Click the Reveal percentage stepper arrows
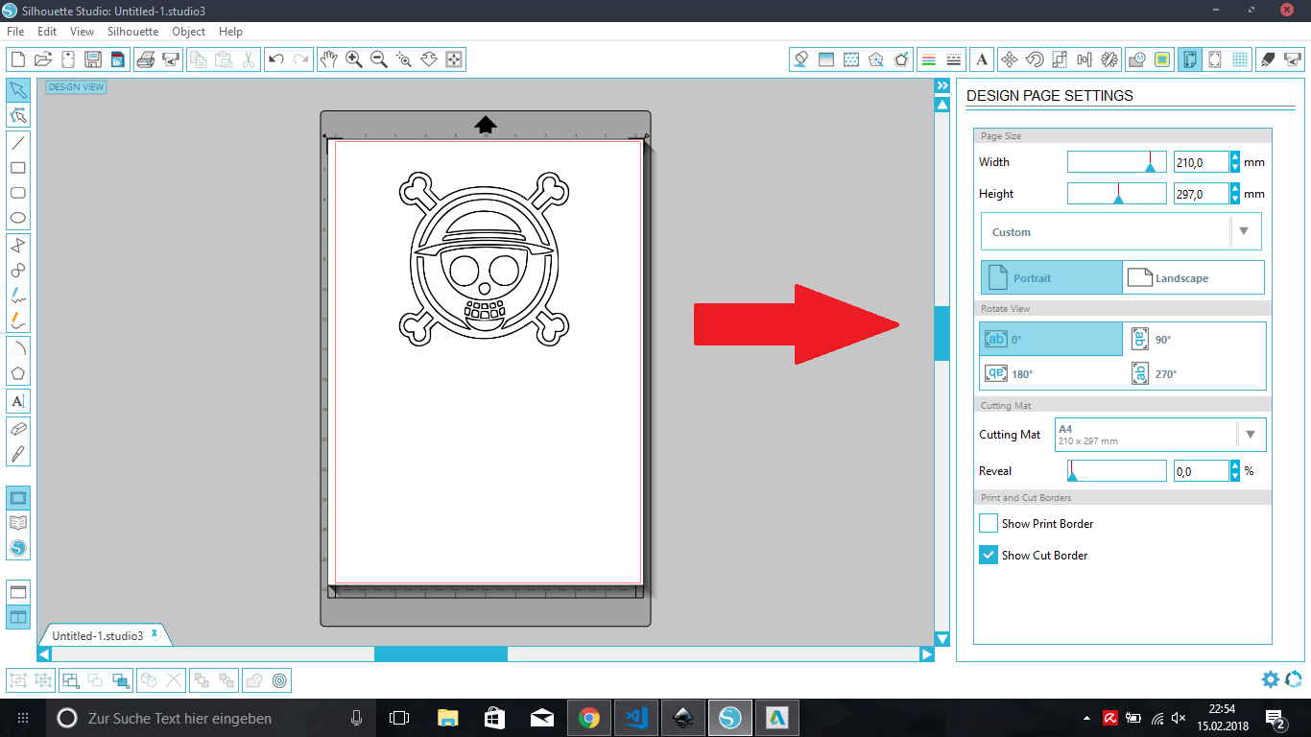 (x=1235, y=471)
